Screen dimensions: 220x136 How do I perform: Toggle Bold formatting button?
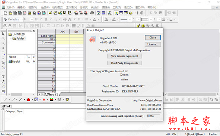36,19
